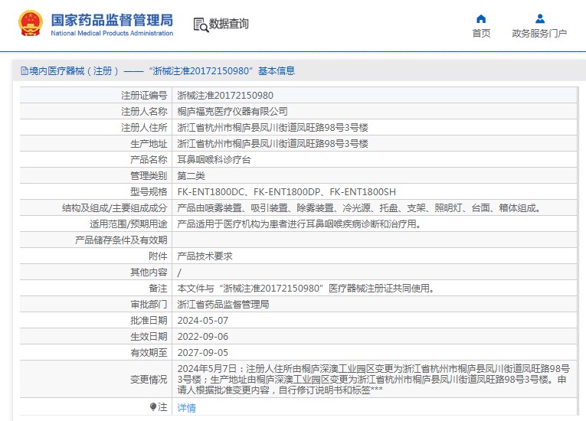Click the national emblem logo icon

31,24
